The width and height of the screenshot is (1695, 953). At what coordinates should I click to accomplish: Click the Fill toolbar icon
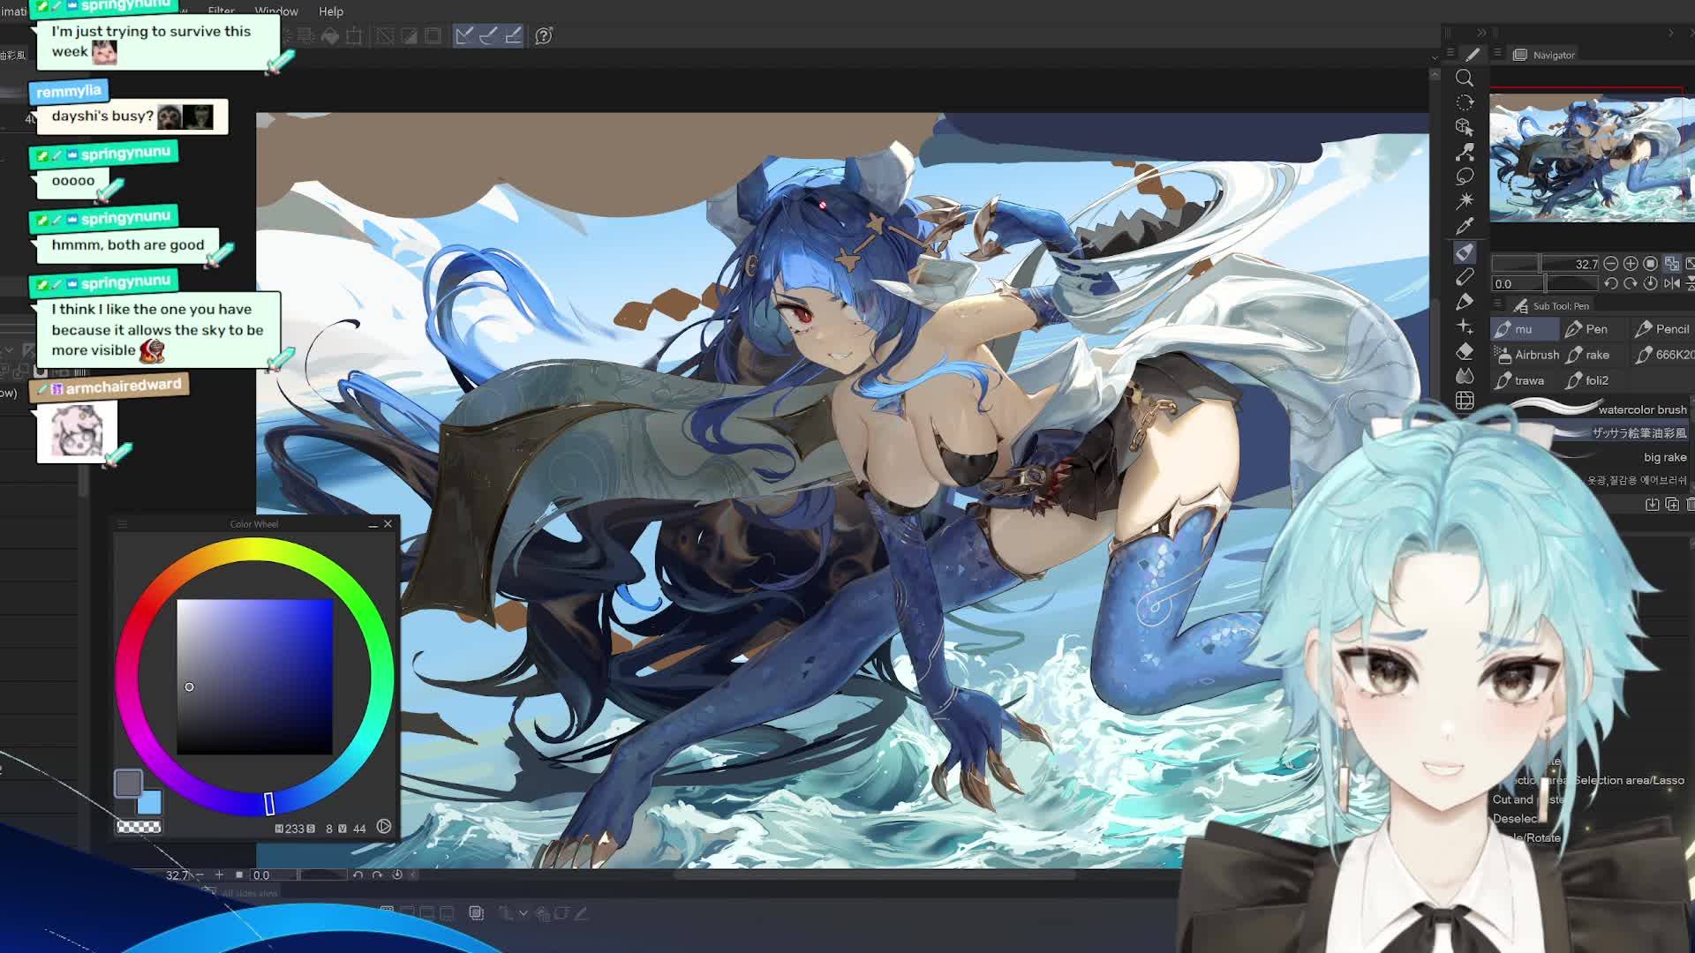click(330, 36)
